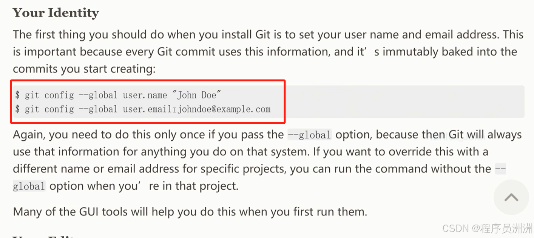The height and width of the screenshot is (238, 534).
Task: Click "commits you start creating:" text
Action: click(x=84, y=69)
